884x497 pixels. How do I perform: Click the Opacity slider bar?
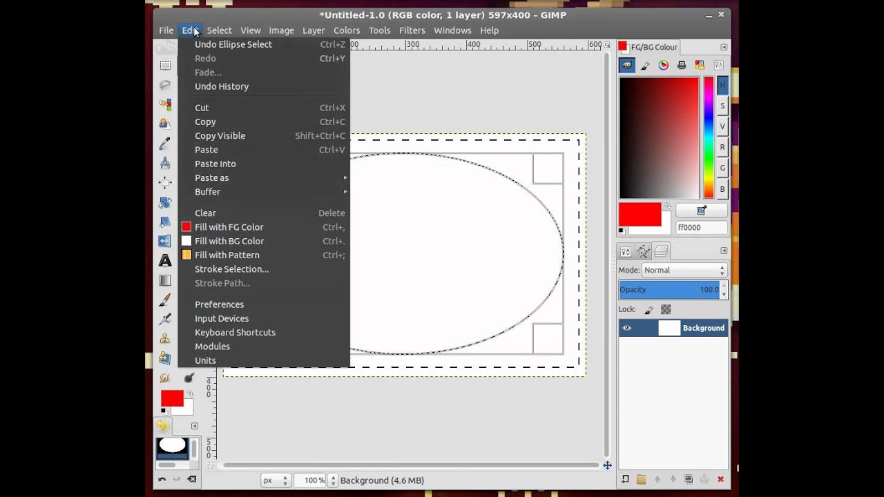(669, 290)
